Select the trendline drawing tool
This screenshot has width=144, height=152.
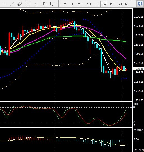click(x=12, y=4)
